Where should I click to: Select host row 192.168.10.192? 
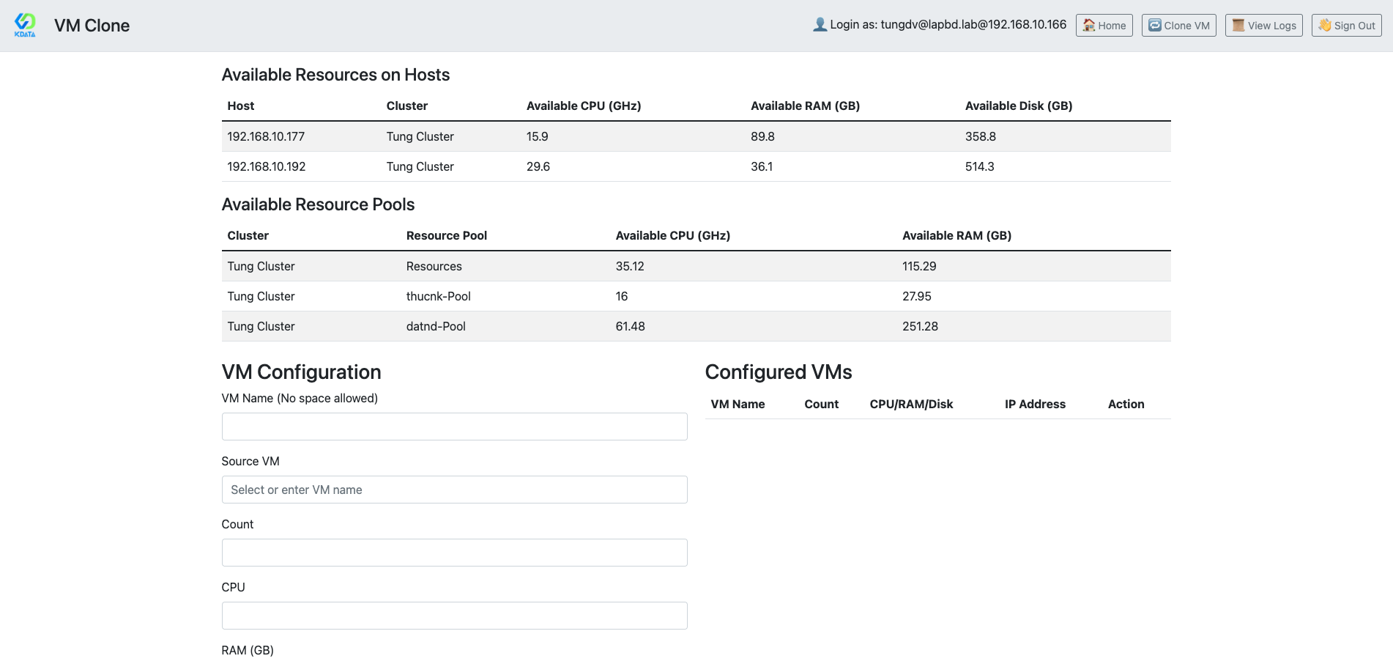pyautogui.click(x=696, y=166)
